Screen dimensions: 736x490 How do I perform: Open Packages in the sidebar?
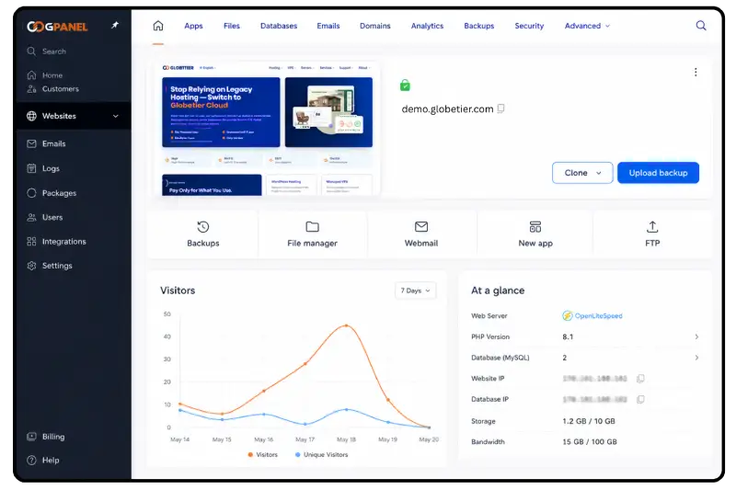(52, 193)
